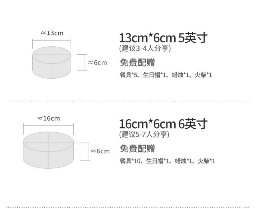Select the 16cm*6cm 6英寸 heading
Viewport: 261px width, 209px height.
(163, 124)
